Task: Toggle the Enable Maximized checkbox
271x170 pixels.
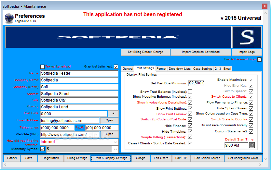Action: [x=251, y=80]
